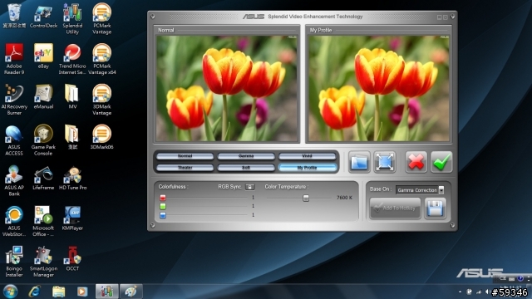Apply settings with the green checkmark
The image size is (532, 299).
click(x=441, y=162)
